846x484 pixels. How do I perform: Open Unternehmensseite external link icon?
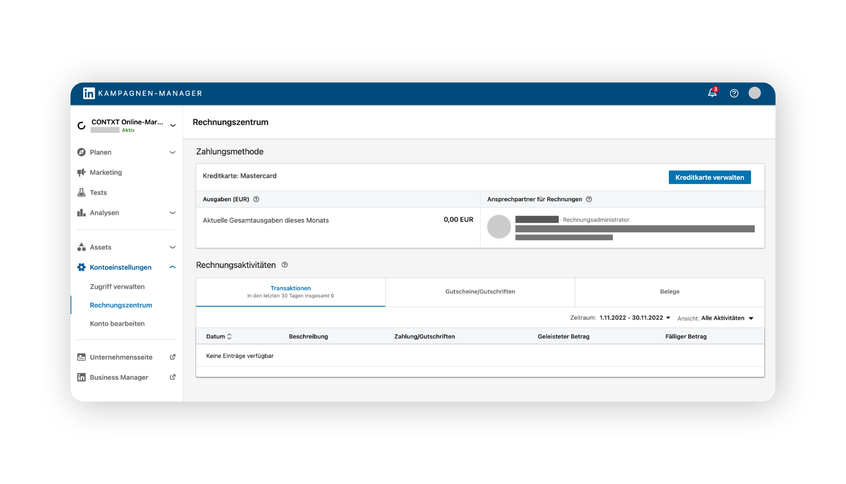[x=173, y=357]
